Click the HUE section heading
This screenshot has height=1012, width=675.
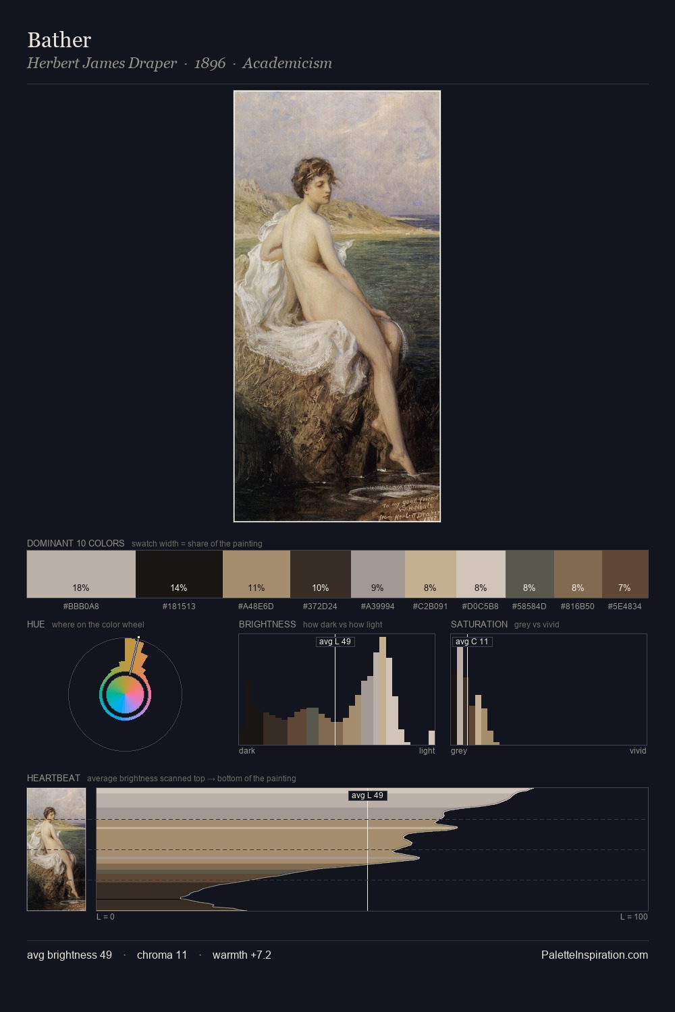click(36, 624)
